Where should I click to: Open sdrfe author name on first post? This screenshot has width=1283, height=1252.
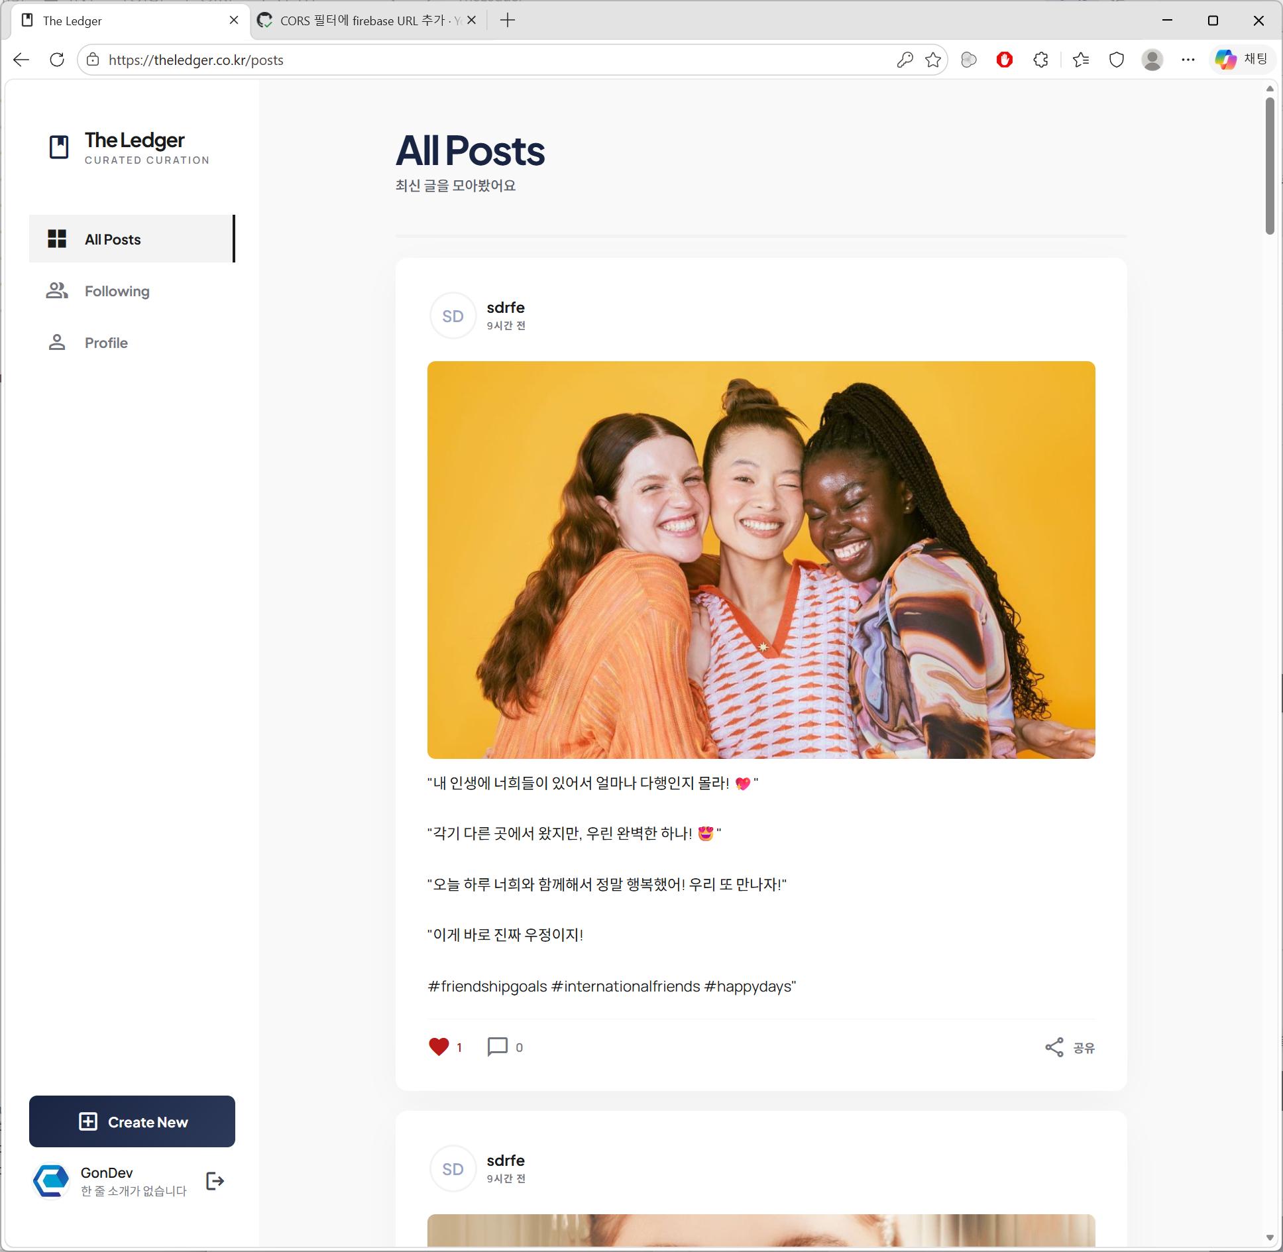click(505, 308)
